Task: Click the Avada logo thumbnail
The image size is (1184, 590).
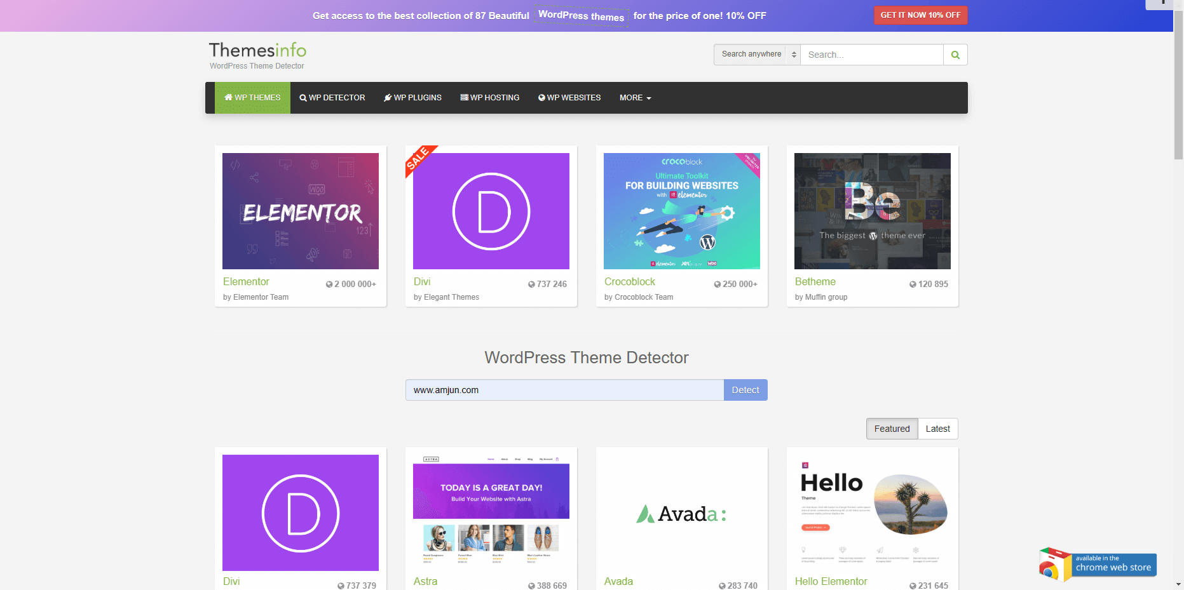Action: (681, 513)
